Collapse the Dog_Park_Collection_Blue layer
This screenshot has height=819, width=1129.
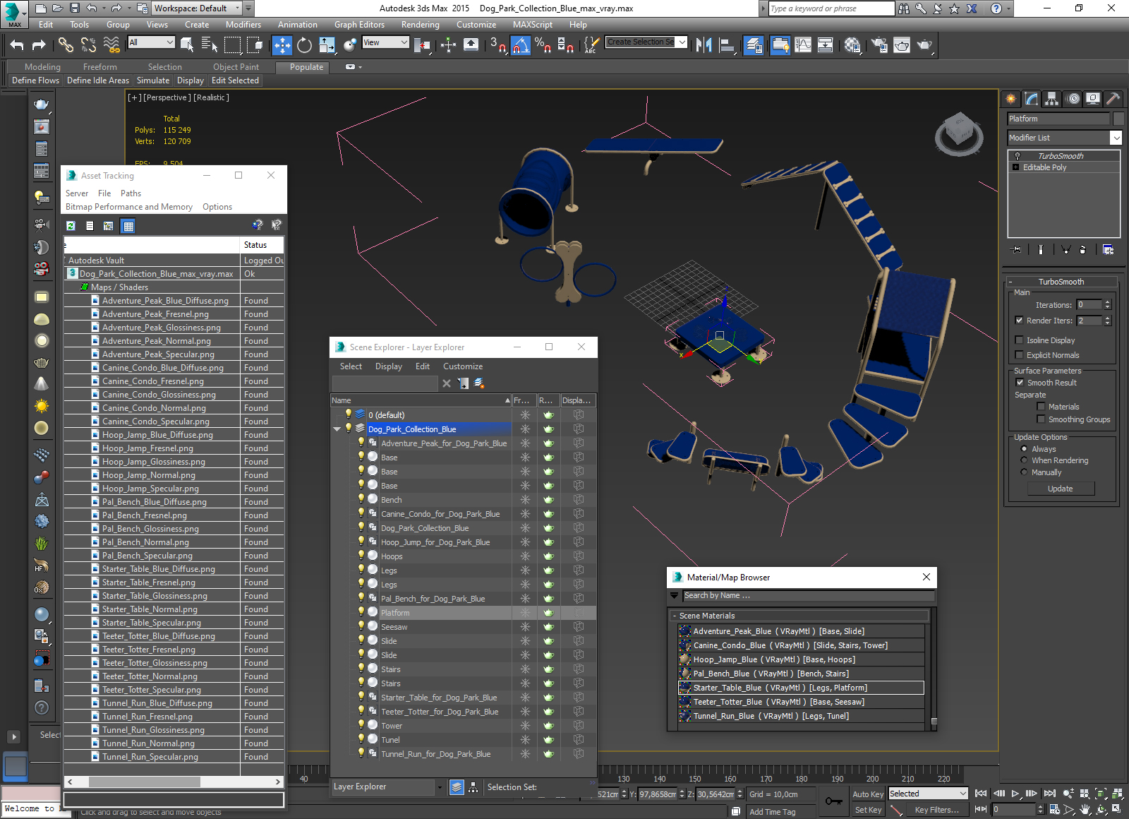point(337,429)
